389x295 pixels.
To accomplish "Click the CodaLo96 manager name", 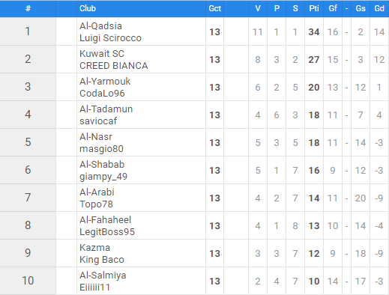I will (102, 94).
